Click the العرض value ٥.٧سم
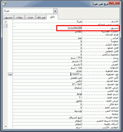Image resolution: width=123 pixels, height=132 pixels. 47,64
